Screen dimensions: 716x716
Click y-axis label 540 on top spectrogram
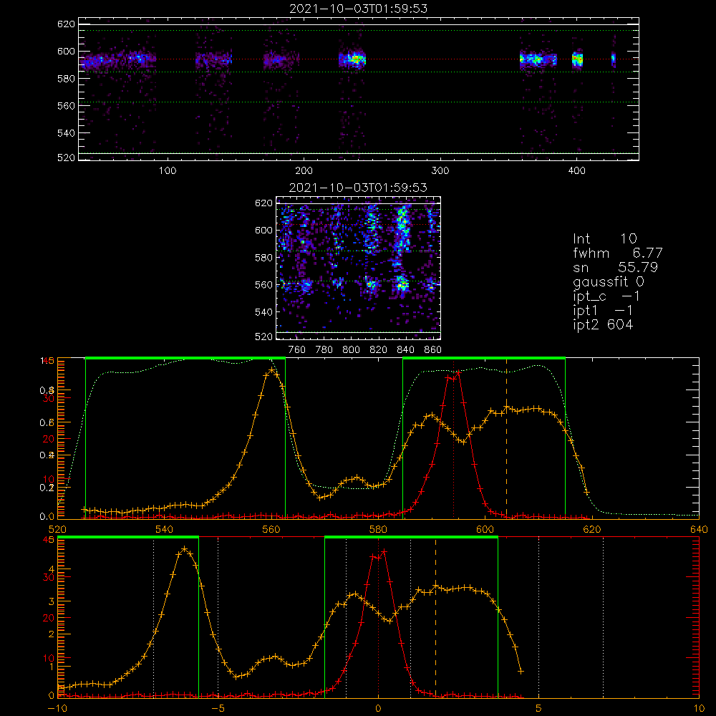pos(66,133)
